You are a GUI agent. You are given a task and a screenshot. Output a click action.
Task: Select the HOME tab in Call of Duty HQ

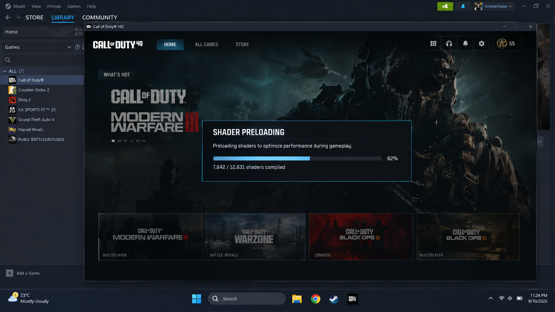pyautogui.click(x=170, y=44)
